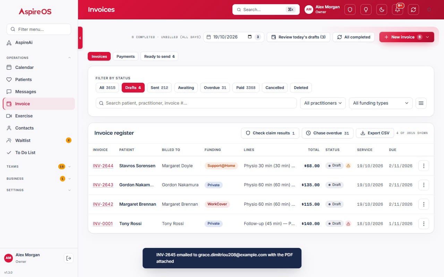Click Review today's drafts button

(x=298, y=37)
